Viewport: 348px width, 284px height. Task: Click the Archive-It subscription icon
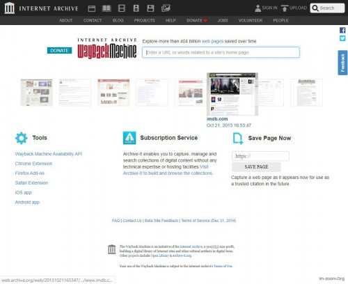(129, 138)
